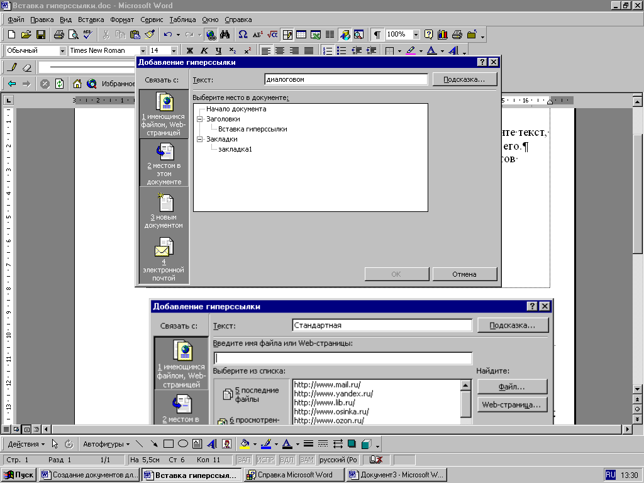644x483 pixels.
Task: Open the Формат menu
Action: pyautogui.click(x=122, y=19)
